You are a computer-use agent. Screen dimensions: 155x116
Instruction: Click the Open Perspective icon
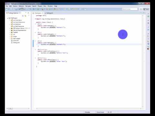[141, 9]
